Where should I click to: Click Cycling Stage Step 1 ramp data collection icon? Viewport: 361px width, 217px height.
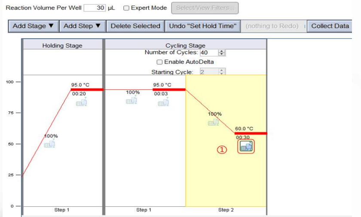click(132, 100)
